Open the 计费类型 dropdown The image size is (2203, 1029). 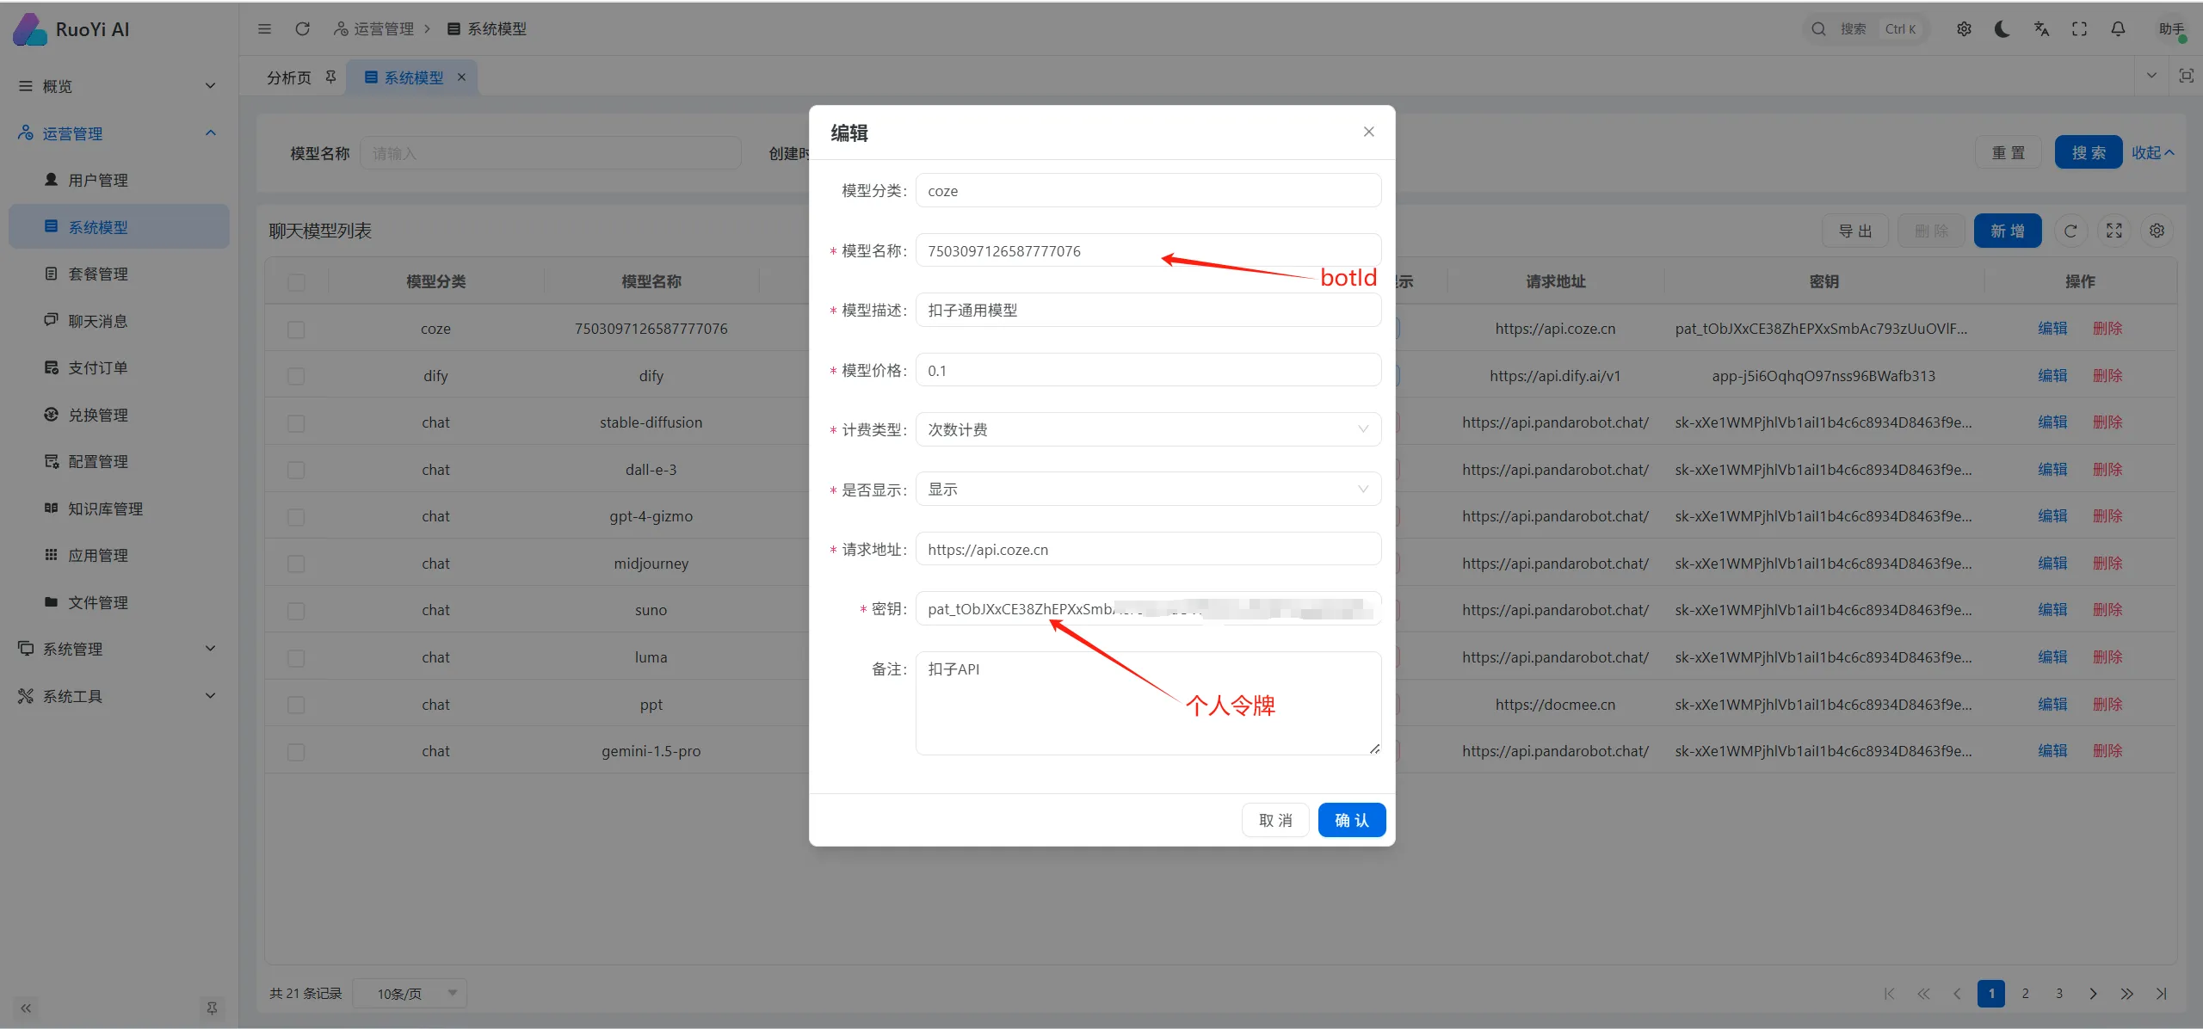coord(1148,429)
